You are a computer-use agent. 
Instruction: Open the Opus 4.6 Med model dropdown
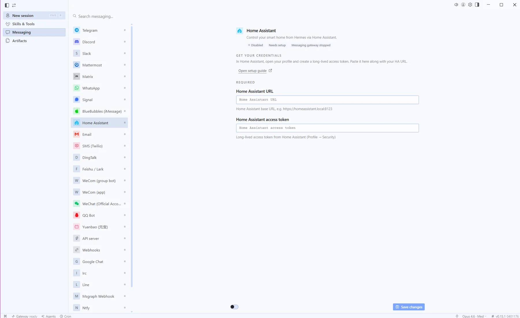474,316
